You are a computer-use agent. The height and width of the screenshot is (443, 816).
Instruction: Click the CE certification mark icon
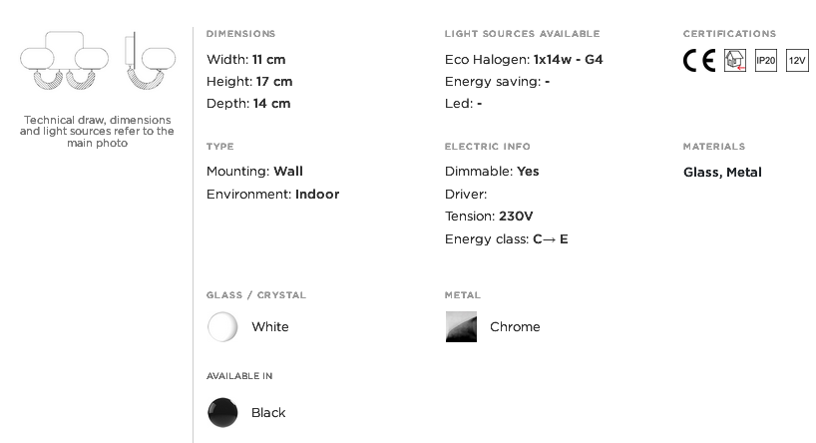(699, 61)
